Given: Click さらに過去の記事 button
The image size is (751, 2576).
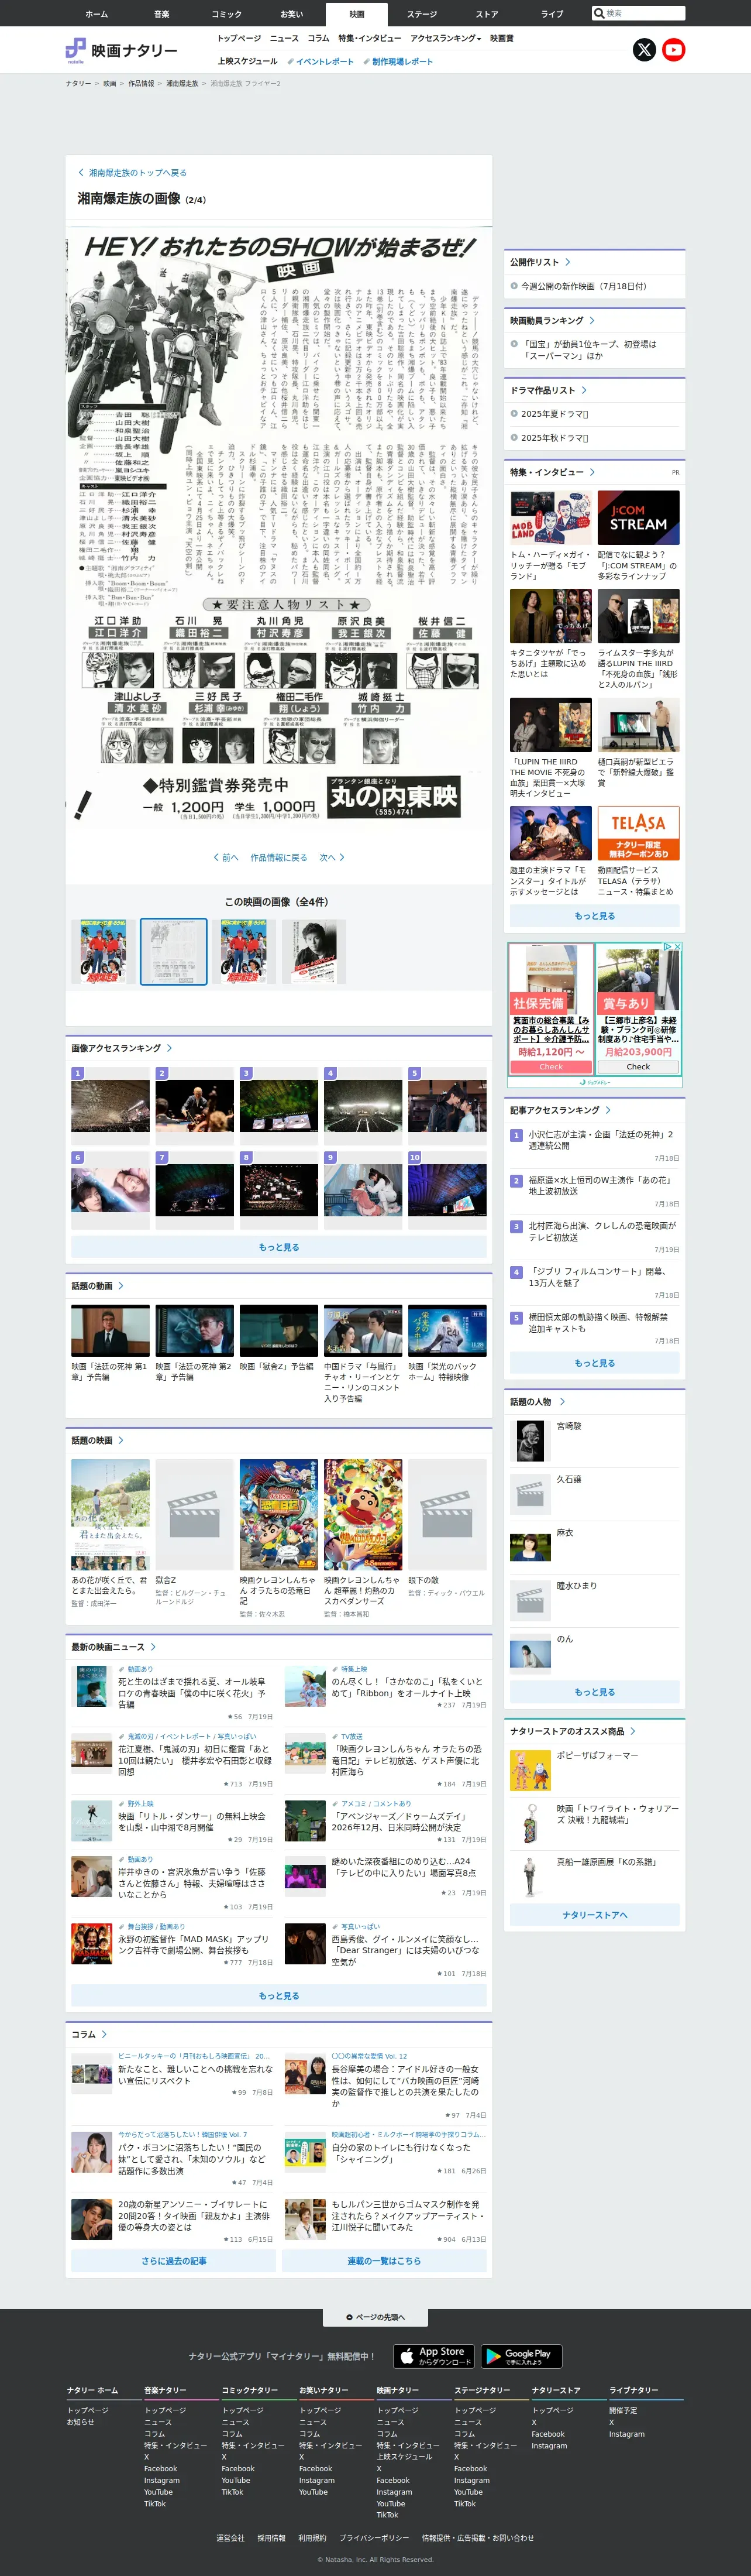Looking at the screenshot, I should [x=174, y=2260].
